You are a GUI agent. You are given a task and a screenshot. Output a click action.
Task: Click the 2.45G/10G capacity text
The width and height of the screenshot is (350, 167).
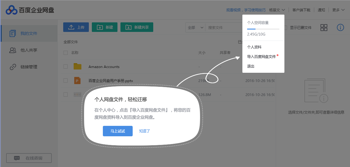coord(256,34)
